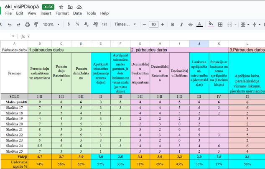Screen dimensions: 265x169
Task: Toggle bold formatting
Action: click(173, 25)
